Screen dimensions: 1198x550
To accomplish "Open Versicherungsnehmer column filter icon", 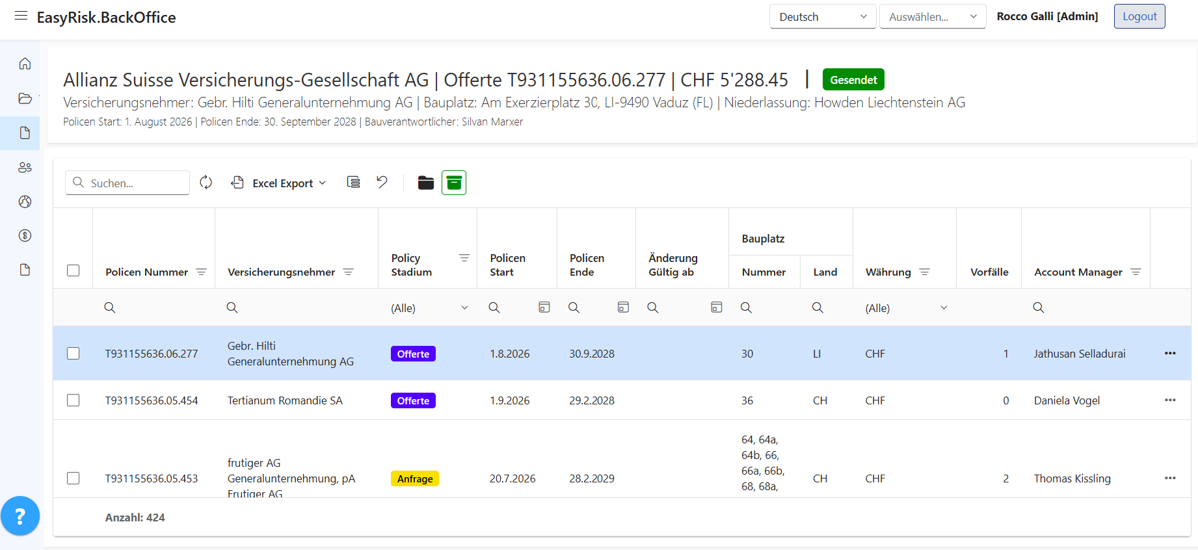I will (349, 272).
